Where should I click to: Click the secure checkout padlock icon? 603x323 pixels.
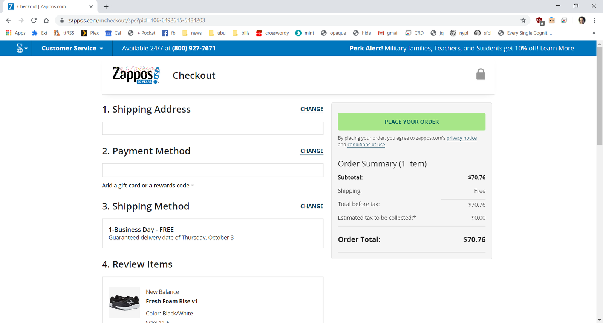pyautogui.click(x=481, y=74)
